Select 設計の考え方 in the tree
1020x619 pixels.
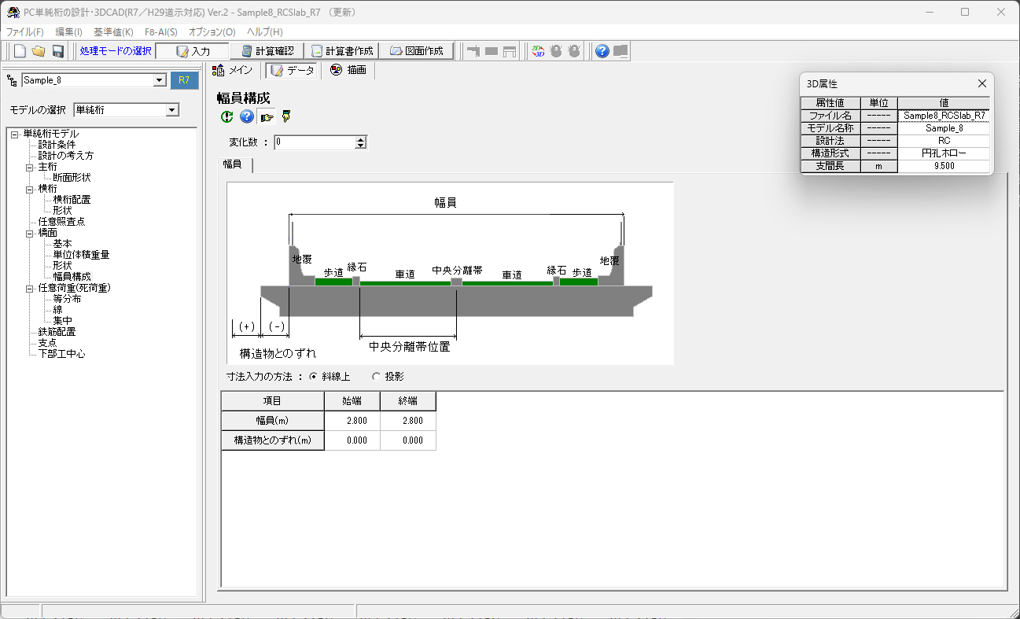66,156
